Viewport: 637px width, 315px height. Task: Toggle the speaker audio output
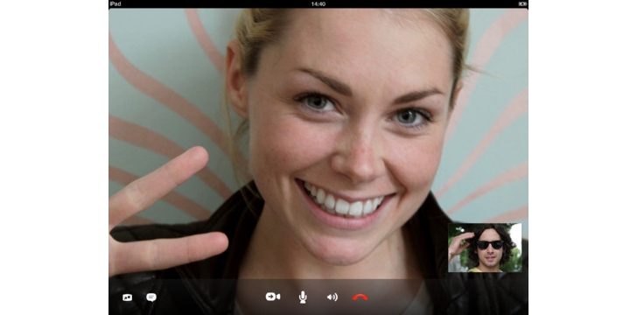[332, 297]
